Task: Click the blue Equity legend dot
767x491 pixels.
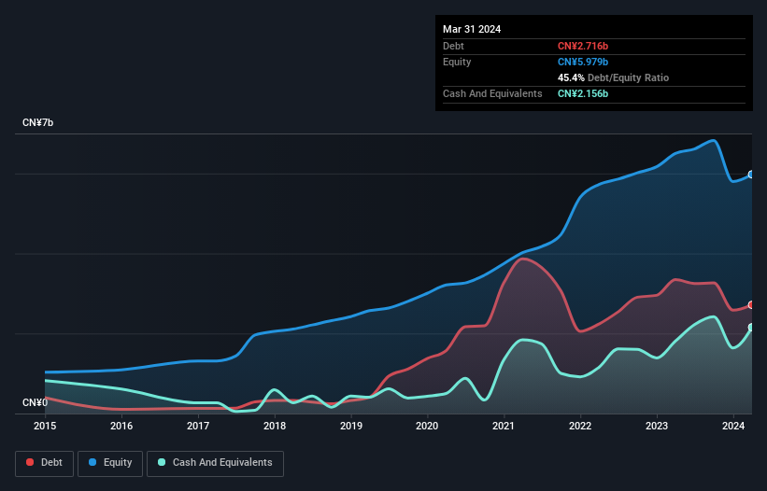Action: (x=92, y=462)
